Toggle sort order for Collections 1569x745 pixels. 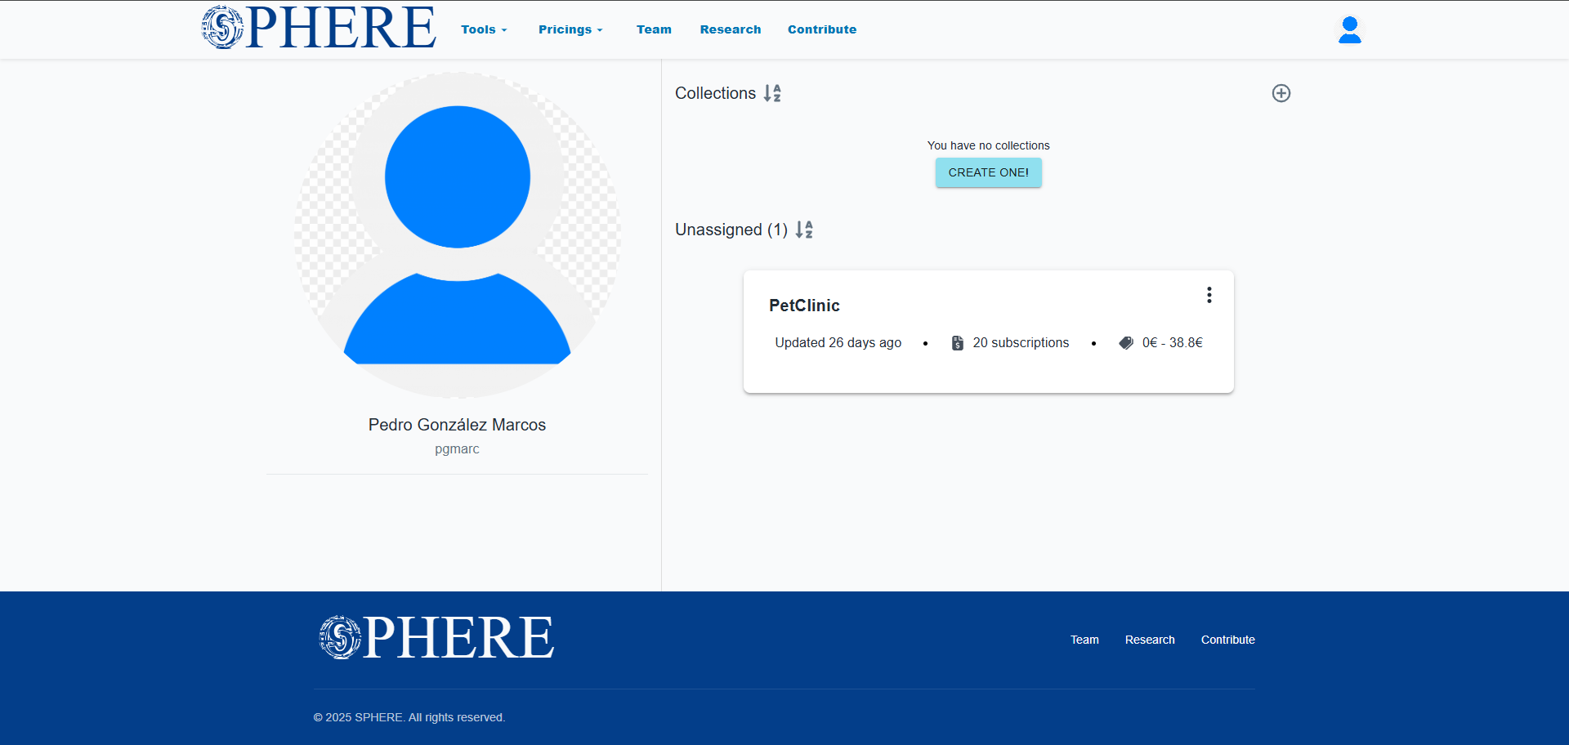pos(772,93)
